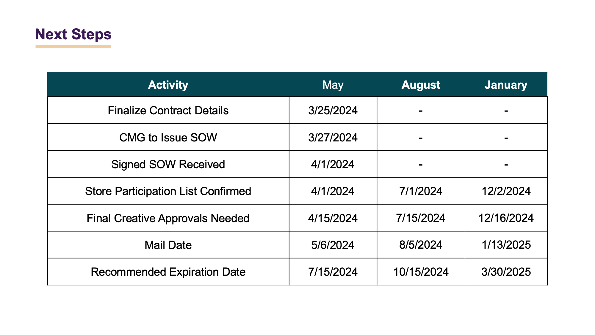Click the 3/25/2024 date cell
Viewport: 595px width, 335px height.
tap(333, 110)
